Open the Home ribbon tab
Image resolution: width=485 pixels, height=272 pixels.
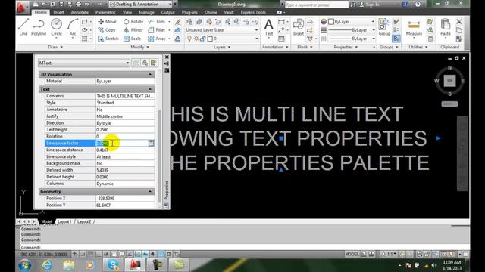click(x=40, y=12)
